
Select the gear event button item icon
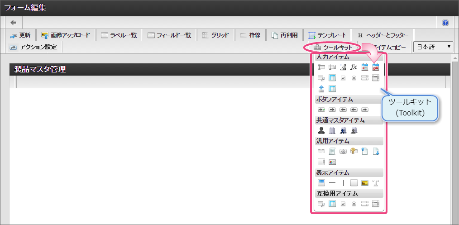343,151
